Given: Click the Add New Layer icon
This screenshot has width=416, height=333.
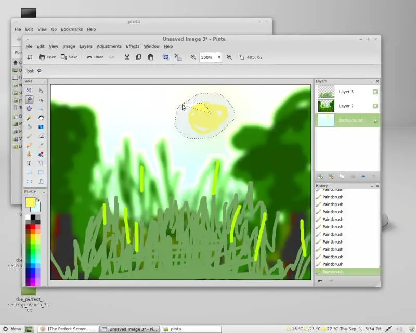Looking at the screenshot, I should point(320,176).
